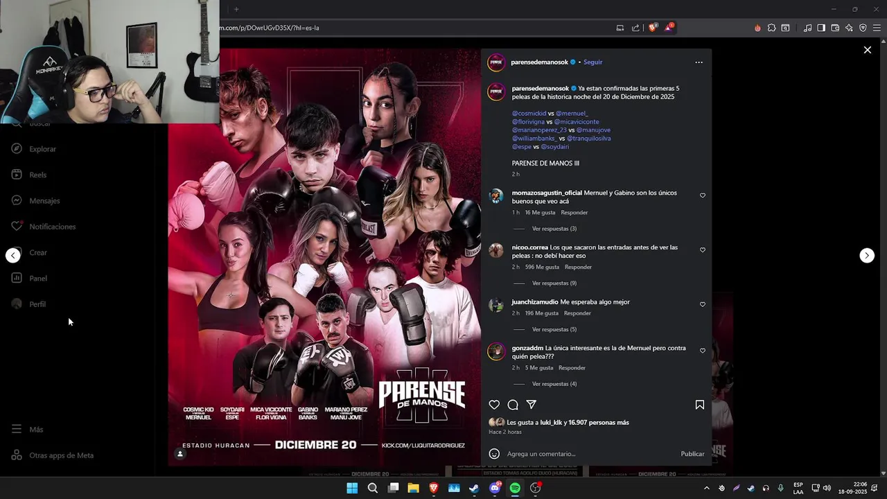Open browser extensions puzzle icon
Viewport: 887px width, 499px height.
771,28
